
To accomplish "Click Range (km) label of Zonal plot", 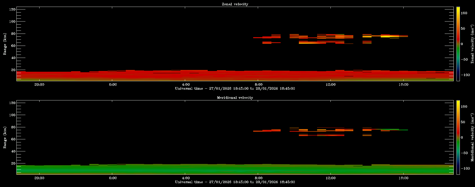I will coord(5,44).
